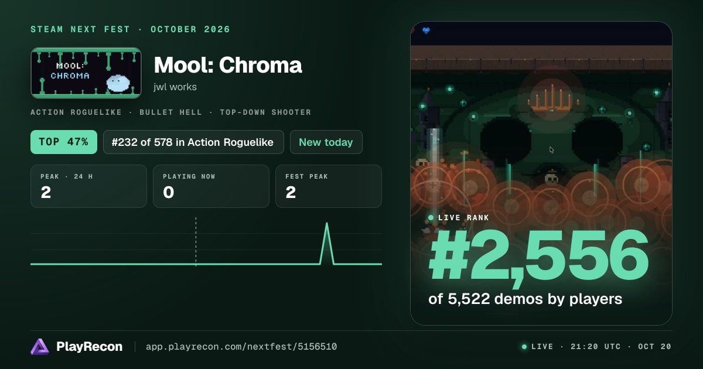The image size is (703, 369).
Task: Click the PLAYING NOW stat card
Action: point(211,186)
